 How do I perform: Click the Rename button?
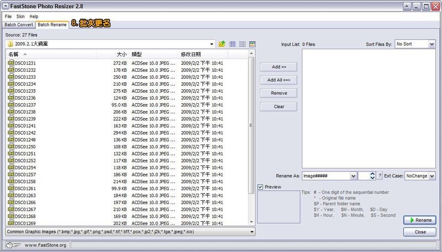pos(420,220)
